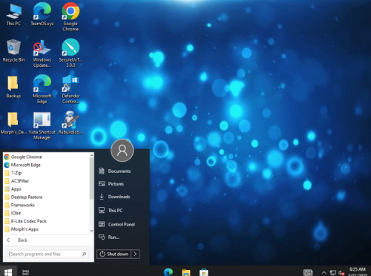Viewport: 371px width, 276px height.
Task: Click the user account avatar picture
Action: point(122,151)
